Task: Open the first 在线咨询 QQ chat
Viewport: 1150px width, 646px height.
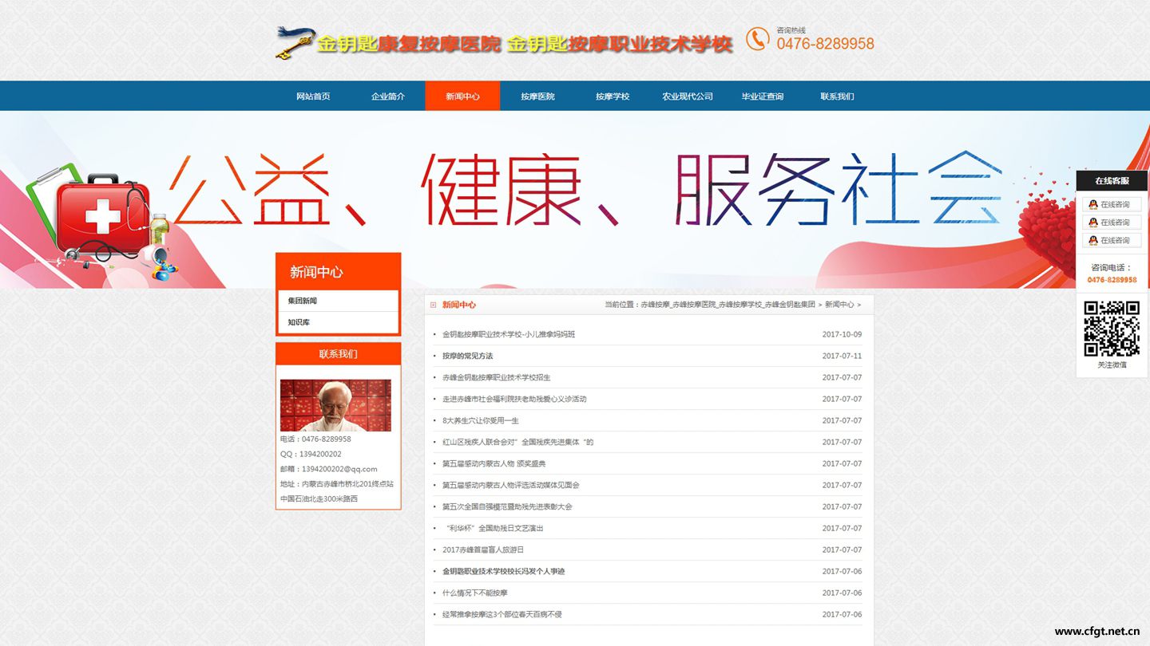Action: pyautogui.click(x=1112, y=205)
